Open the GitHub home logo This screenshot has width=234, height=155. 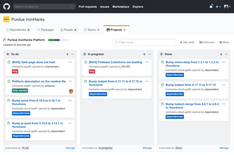[x=6, y=6]
